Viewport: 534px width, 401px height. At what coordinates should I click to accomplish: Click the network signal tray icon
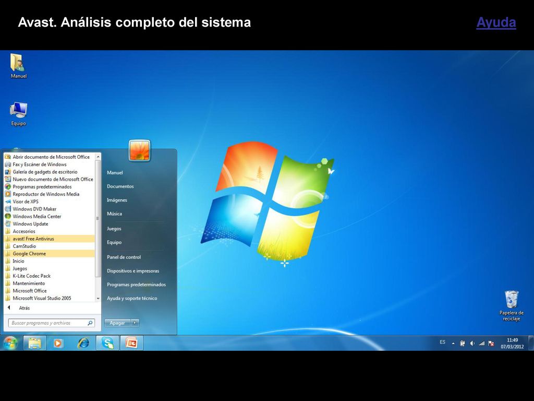[481, 344]
